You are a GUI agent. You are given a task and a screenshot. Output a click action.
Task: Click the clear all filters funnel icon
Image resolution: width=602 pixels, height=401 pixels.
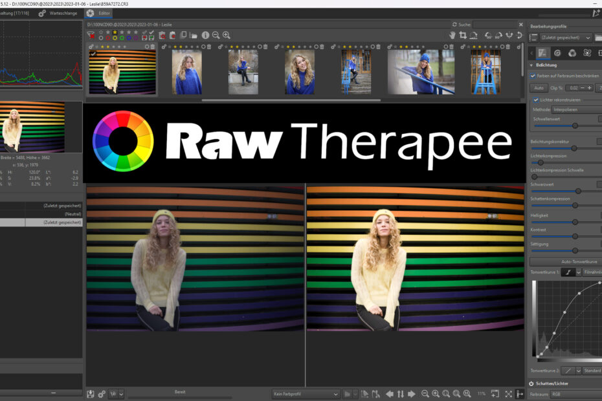coord(91,35)
